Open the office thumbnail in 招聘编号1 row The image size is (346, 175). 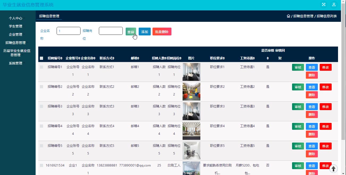[x=191, y=72]
